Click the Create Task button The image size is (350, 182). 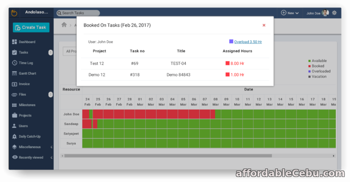[31, 27]
